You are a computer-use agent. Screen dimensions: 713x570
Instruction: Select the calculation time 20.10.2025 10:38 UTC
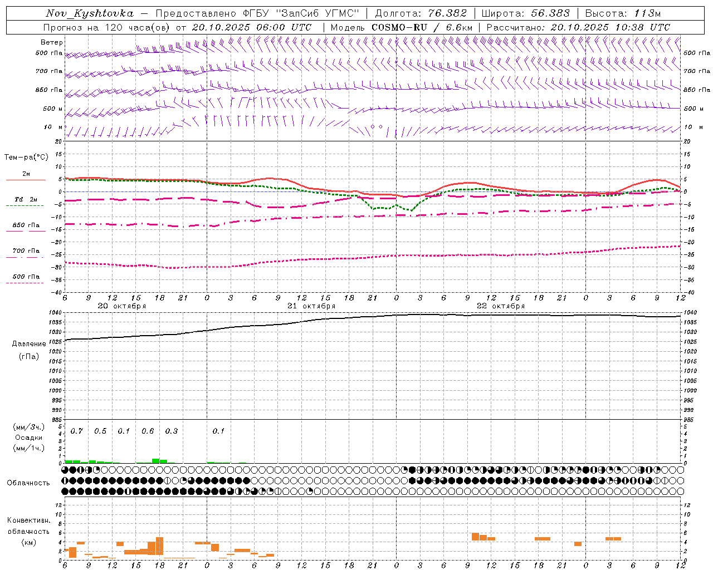coord(611,27)
